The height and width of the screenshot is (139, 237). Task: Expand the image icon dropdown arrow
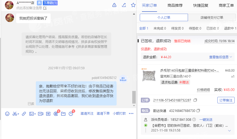pyautogui.click(x=35, y=114)
